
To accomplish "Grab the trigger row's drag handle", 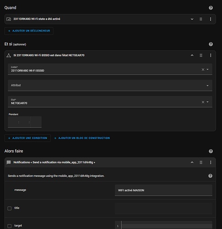I will click(x=201, y=19).
